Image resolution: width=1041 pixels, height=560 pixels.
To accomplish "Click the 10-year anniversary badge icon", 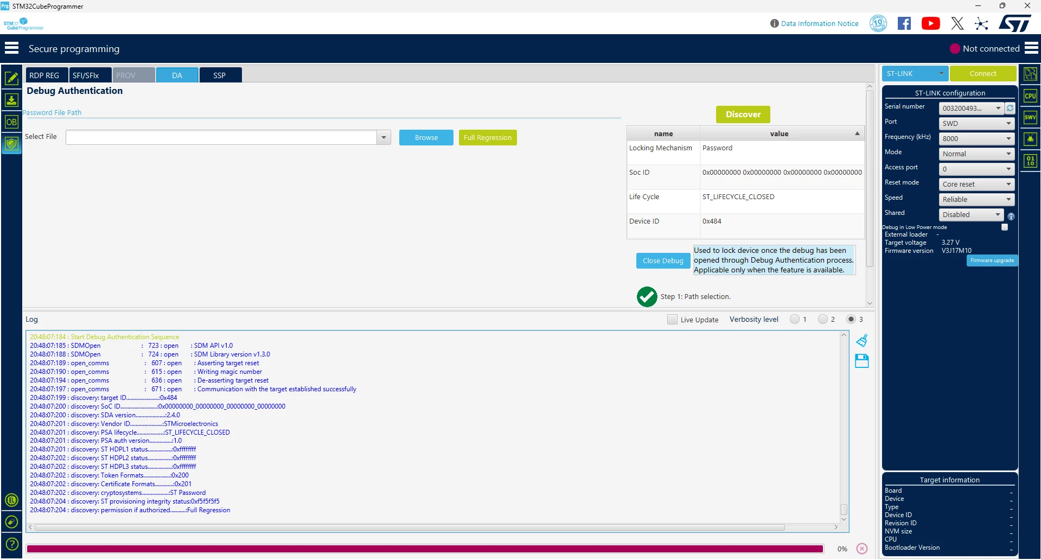I will coord(878,23).
